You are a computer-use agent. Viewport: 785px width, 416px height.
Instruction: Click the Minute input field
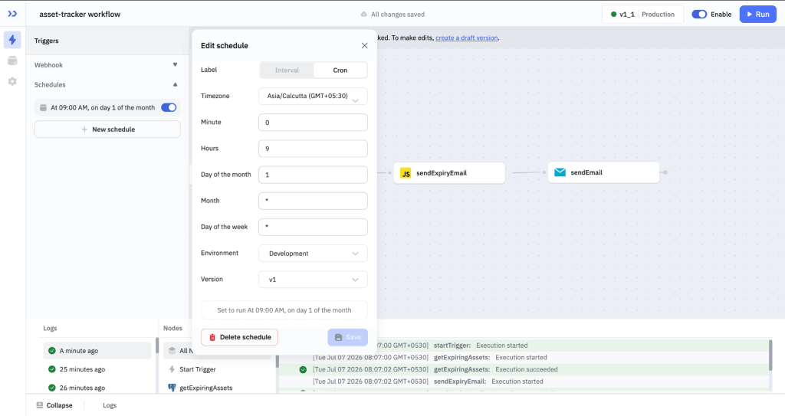click(x=313, y=122)
